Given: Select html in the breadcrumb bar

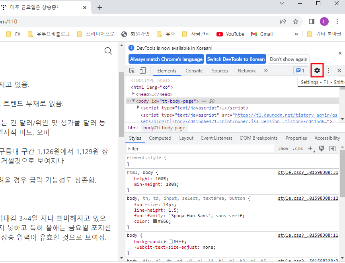Looking at the screenshot, I should [x=133, y=128].
